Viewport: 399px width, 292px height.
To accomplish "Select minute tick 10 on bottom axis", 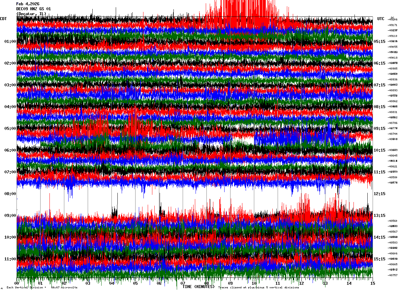I will 254,283.
